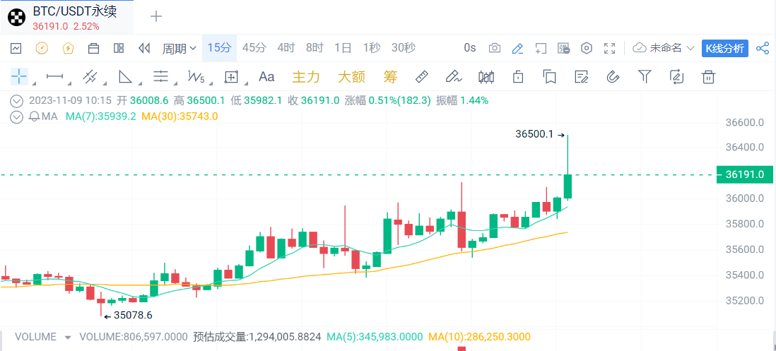Open the share icon next to K线分析

click(x=763, y=48)
